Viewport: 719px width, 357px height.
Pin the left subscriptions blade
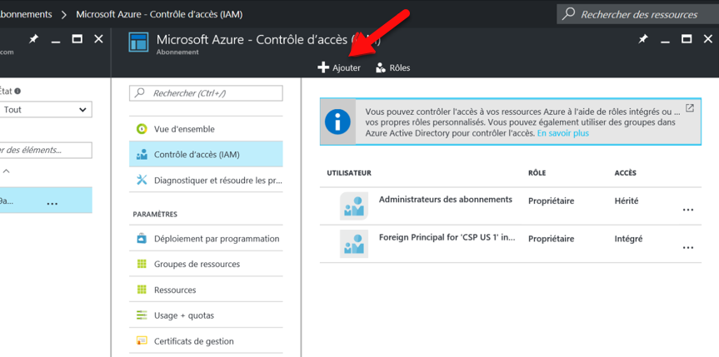33,39
